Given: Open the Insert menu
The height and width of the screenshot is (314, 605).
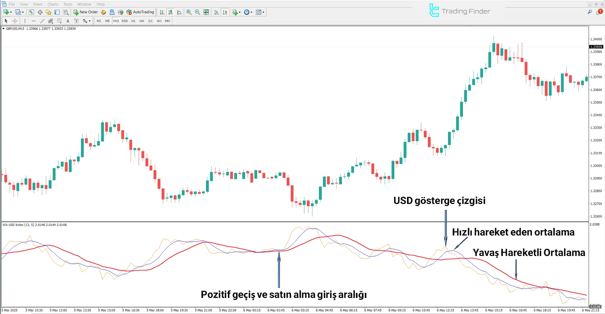Looking at the screenshot, I should click(x=38, y=4).
